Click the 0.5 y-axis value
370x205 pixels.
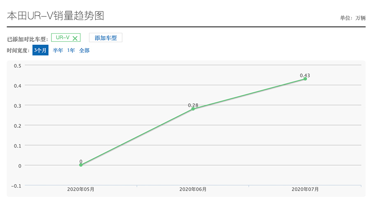[17, 66]
